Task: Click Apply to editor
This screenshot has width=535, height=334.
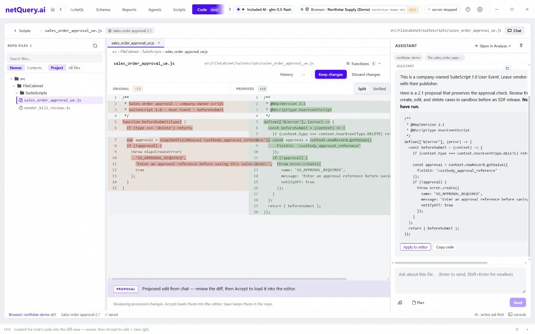Action: [415, 247]
